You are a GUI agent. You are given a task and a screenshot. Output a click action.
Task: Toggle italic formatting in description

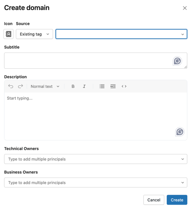coord(84,86)
